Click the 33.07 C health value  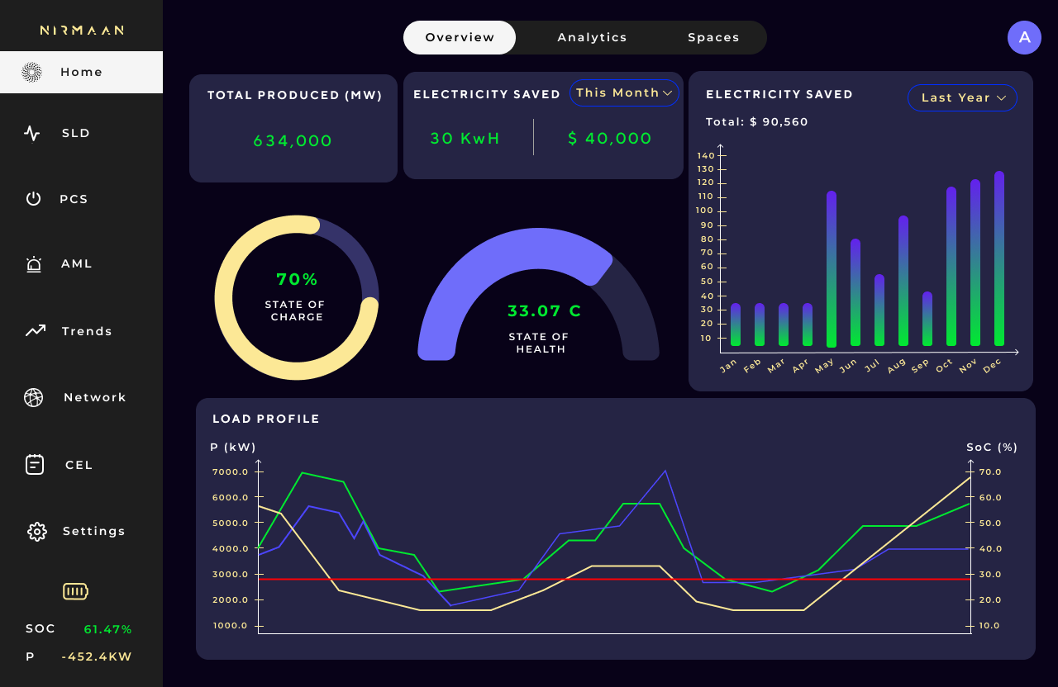[545, 311]
